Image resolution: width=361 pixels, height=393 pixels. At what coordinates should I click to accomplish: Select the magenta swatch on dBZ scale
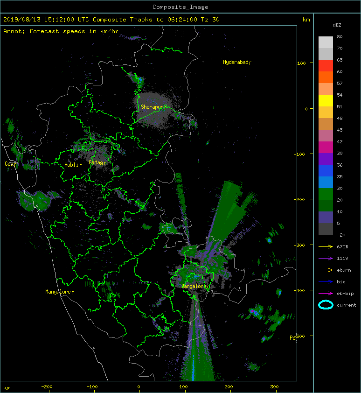[x=326, y=147]
